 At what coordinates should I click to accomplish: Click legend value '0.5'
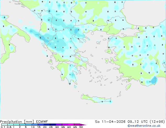point(9,127)
